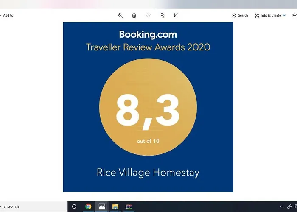Click the Traveller Review Awards 2020 heading

[148, 47]
